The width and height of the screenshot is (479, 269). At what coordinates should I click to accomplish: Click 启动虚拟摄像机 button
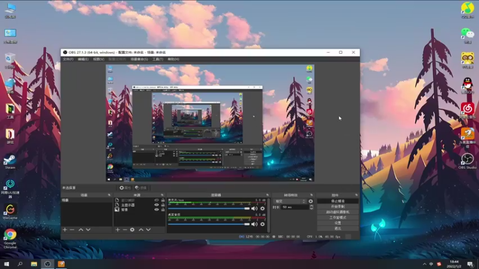[338, 212]
